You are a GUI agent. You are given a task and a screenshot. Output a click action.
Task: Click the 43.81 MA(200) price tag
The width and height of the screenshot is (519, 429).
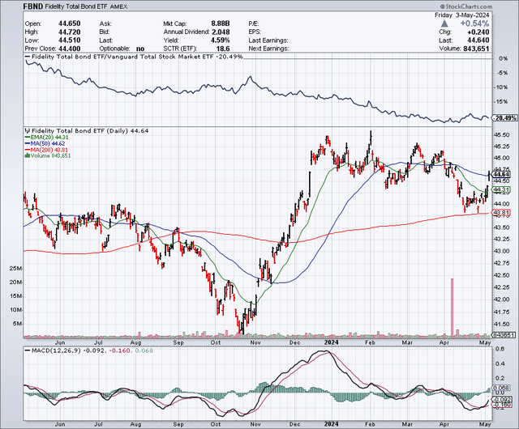501,213
